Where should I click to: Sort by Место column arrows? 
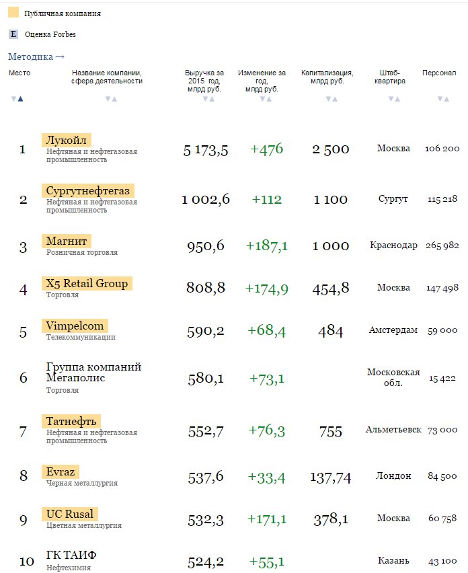(x=17, y=99)
